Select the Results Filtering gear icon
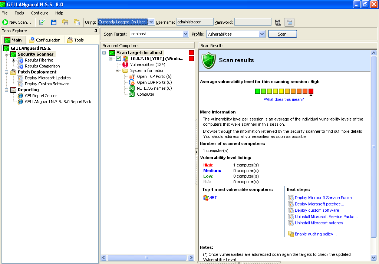The width and height of the screenshot is (379, 264). click(20, 60)
